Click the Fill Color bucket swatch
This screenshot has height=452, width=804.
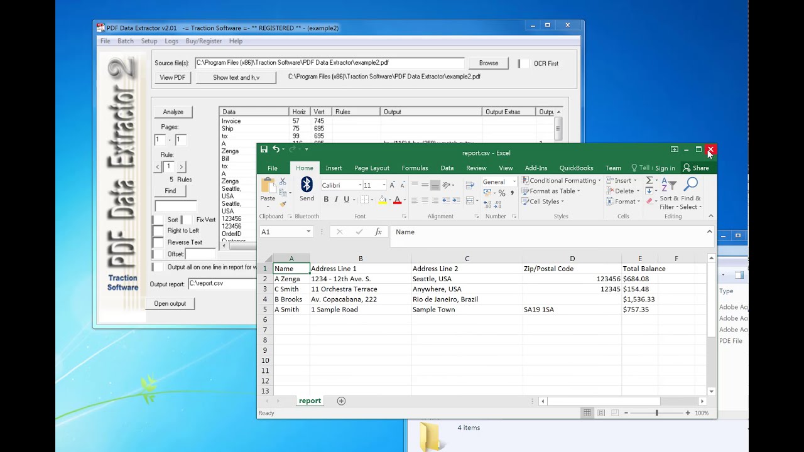click(383, 200)
